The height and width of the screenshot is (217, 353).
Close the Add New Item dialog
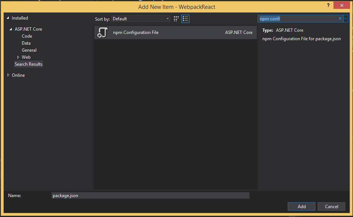[342, 5]
